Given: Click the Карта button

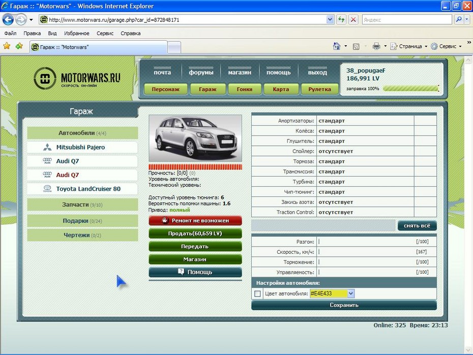Looking at the screenshot, I should (x=281, y=90).
